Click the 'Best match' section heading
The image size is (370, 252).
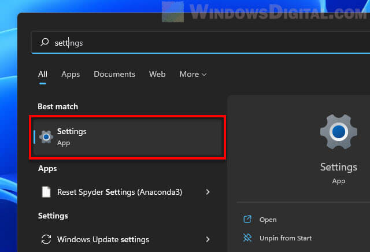(x=58, y=107)
